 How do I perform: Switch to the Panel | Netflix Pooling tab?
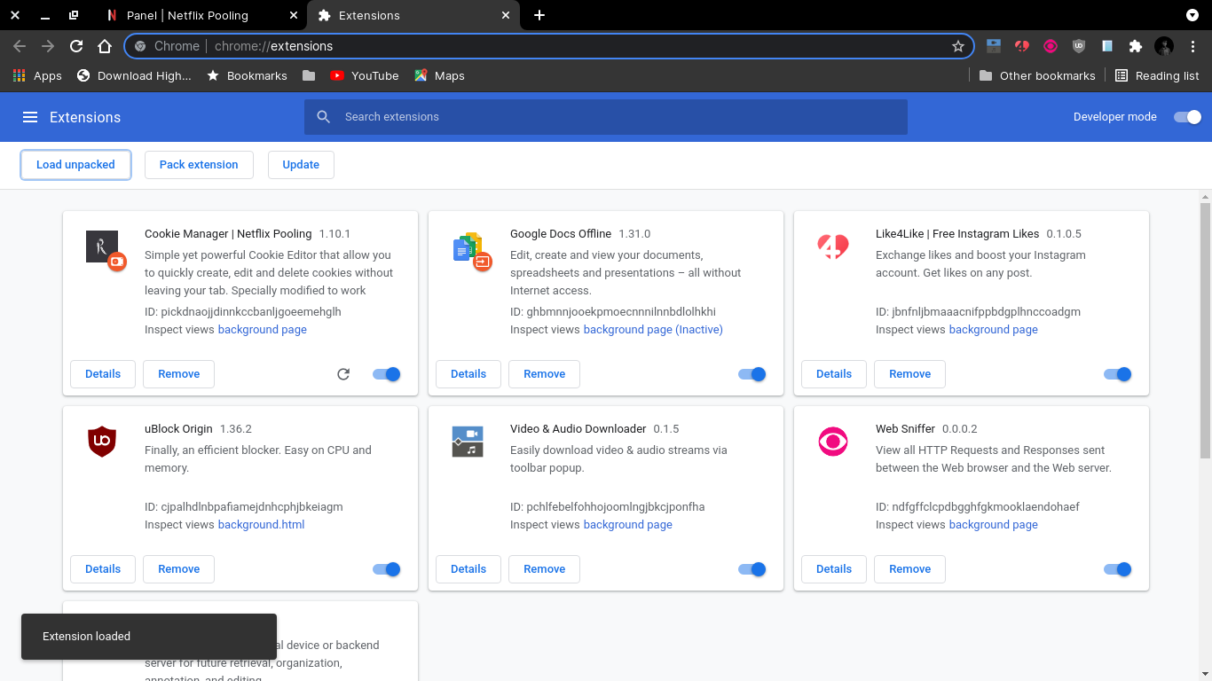pos(201,15)
